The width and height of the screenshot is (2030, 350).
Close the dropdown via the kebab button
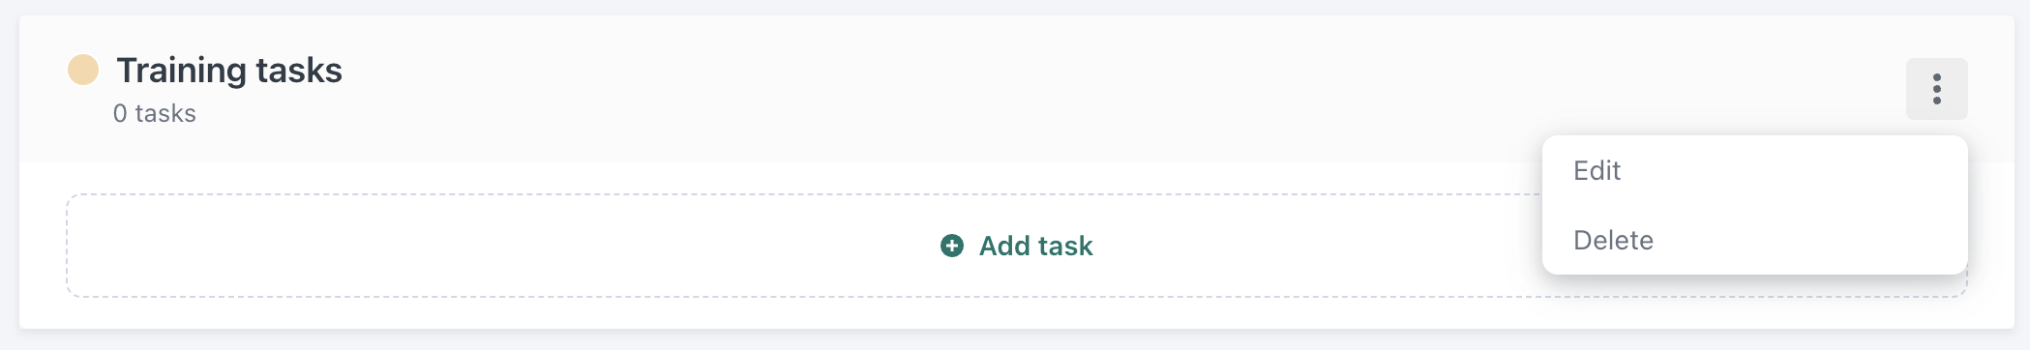[1937, 89]
